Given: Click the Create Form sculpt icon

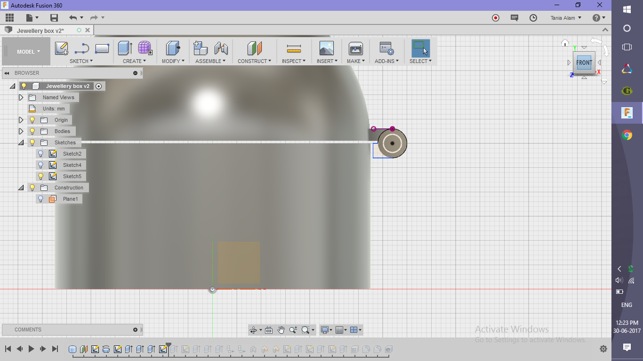Looking at the screenshot, I should pos(145,48).
